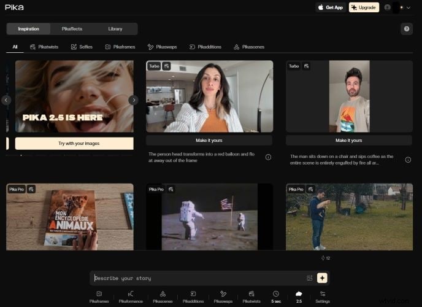The height and width of the screenshot is (307, 422).
Task: Click the user avatar icon
Action: 387,7
